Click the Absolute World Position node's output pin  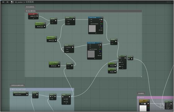pyautogui.click(x=27, y=95)
